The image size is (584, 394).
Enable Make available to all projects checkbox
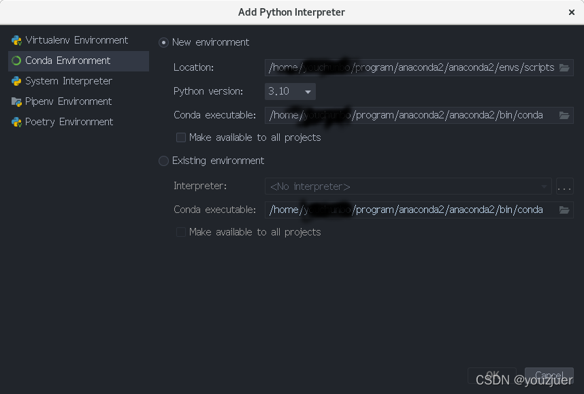point(181,137)
